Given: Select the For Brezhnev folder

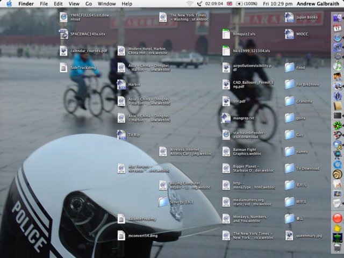Looking at the screenshot, I should pos(289,84).
